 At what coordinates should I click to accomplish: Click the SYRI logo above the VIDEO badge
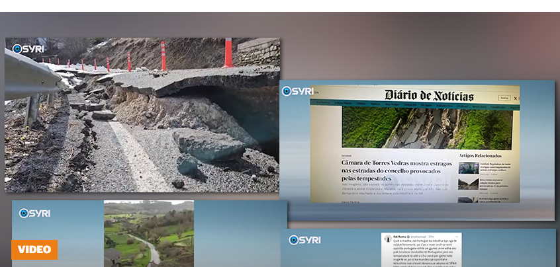34,213
